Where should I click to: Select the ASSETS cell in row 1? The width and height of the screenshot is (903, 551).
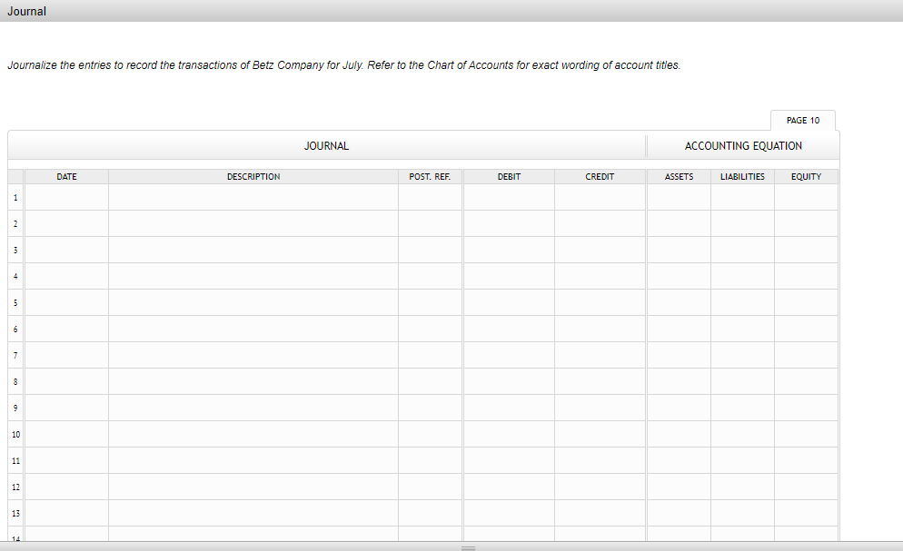point(678,197)
